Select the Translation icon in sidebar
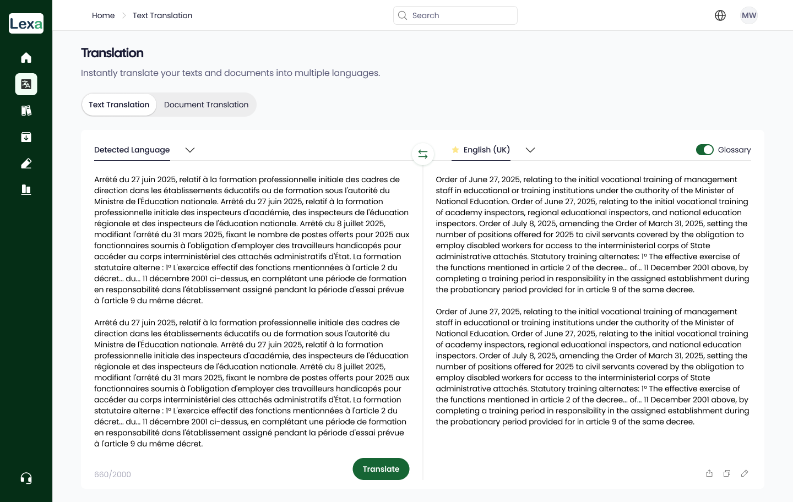The height and width of the screenshot is (502, 793). tap(26, 84)
